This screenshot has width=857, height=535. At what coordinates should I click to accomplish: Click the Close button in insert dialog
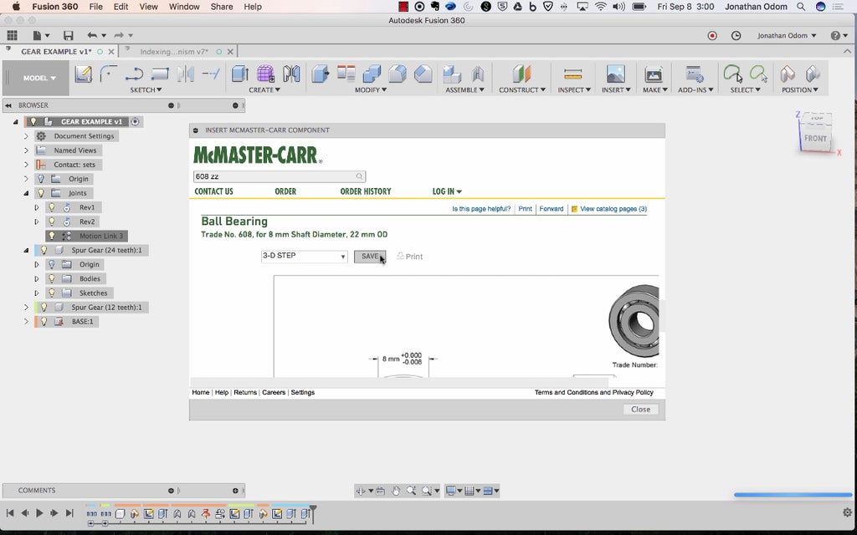[640, 410]
